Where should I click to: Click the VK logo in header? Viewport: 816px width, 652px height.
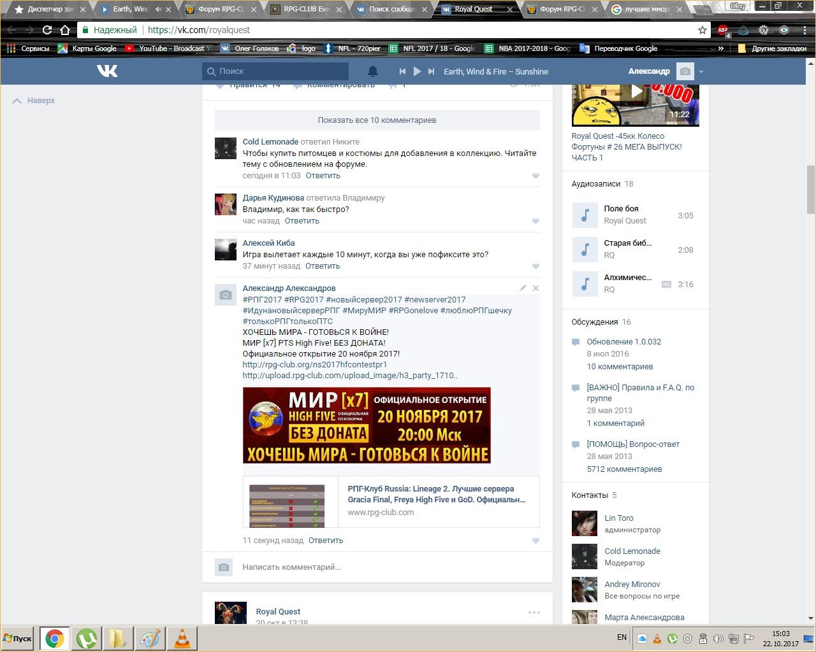(107, 71)
